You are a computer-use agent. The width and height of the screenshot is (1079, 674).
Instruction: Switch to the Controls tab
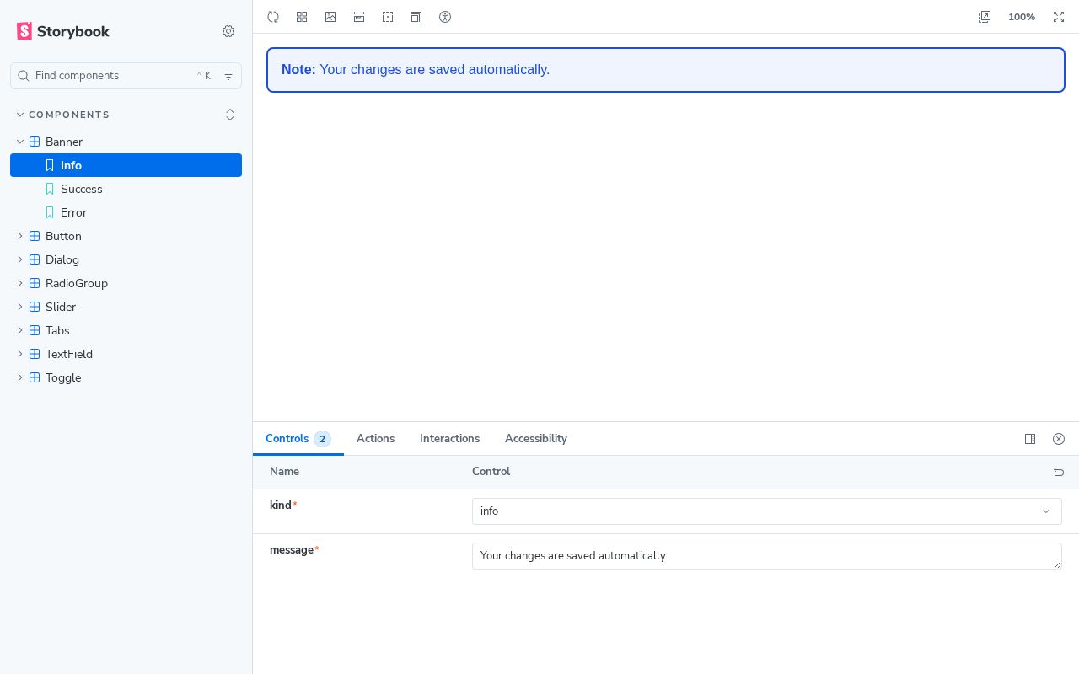298,439
